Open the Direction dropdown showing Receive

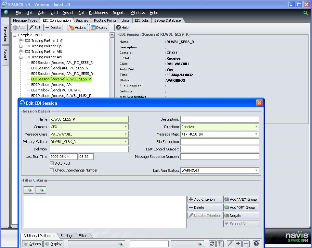tap(256, 126)
